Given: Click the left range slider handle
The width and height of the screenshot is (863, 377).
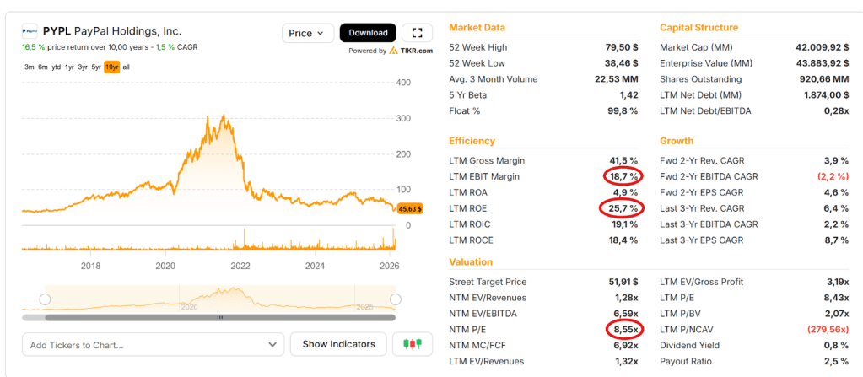Looking at the screenshot, I should pos(45,299).
